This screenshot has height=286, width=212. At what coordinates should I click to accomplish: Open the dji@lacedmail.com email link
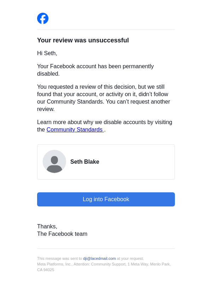click(x=99, y=258)
